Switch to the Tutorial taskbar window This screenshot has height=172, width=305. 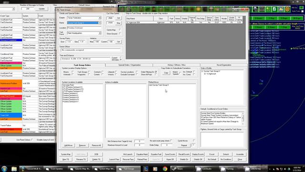point(31,169)
